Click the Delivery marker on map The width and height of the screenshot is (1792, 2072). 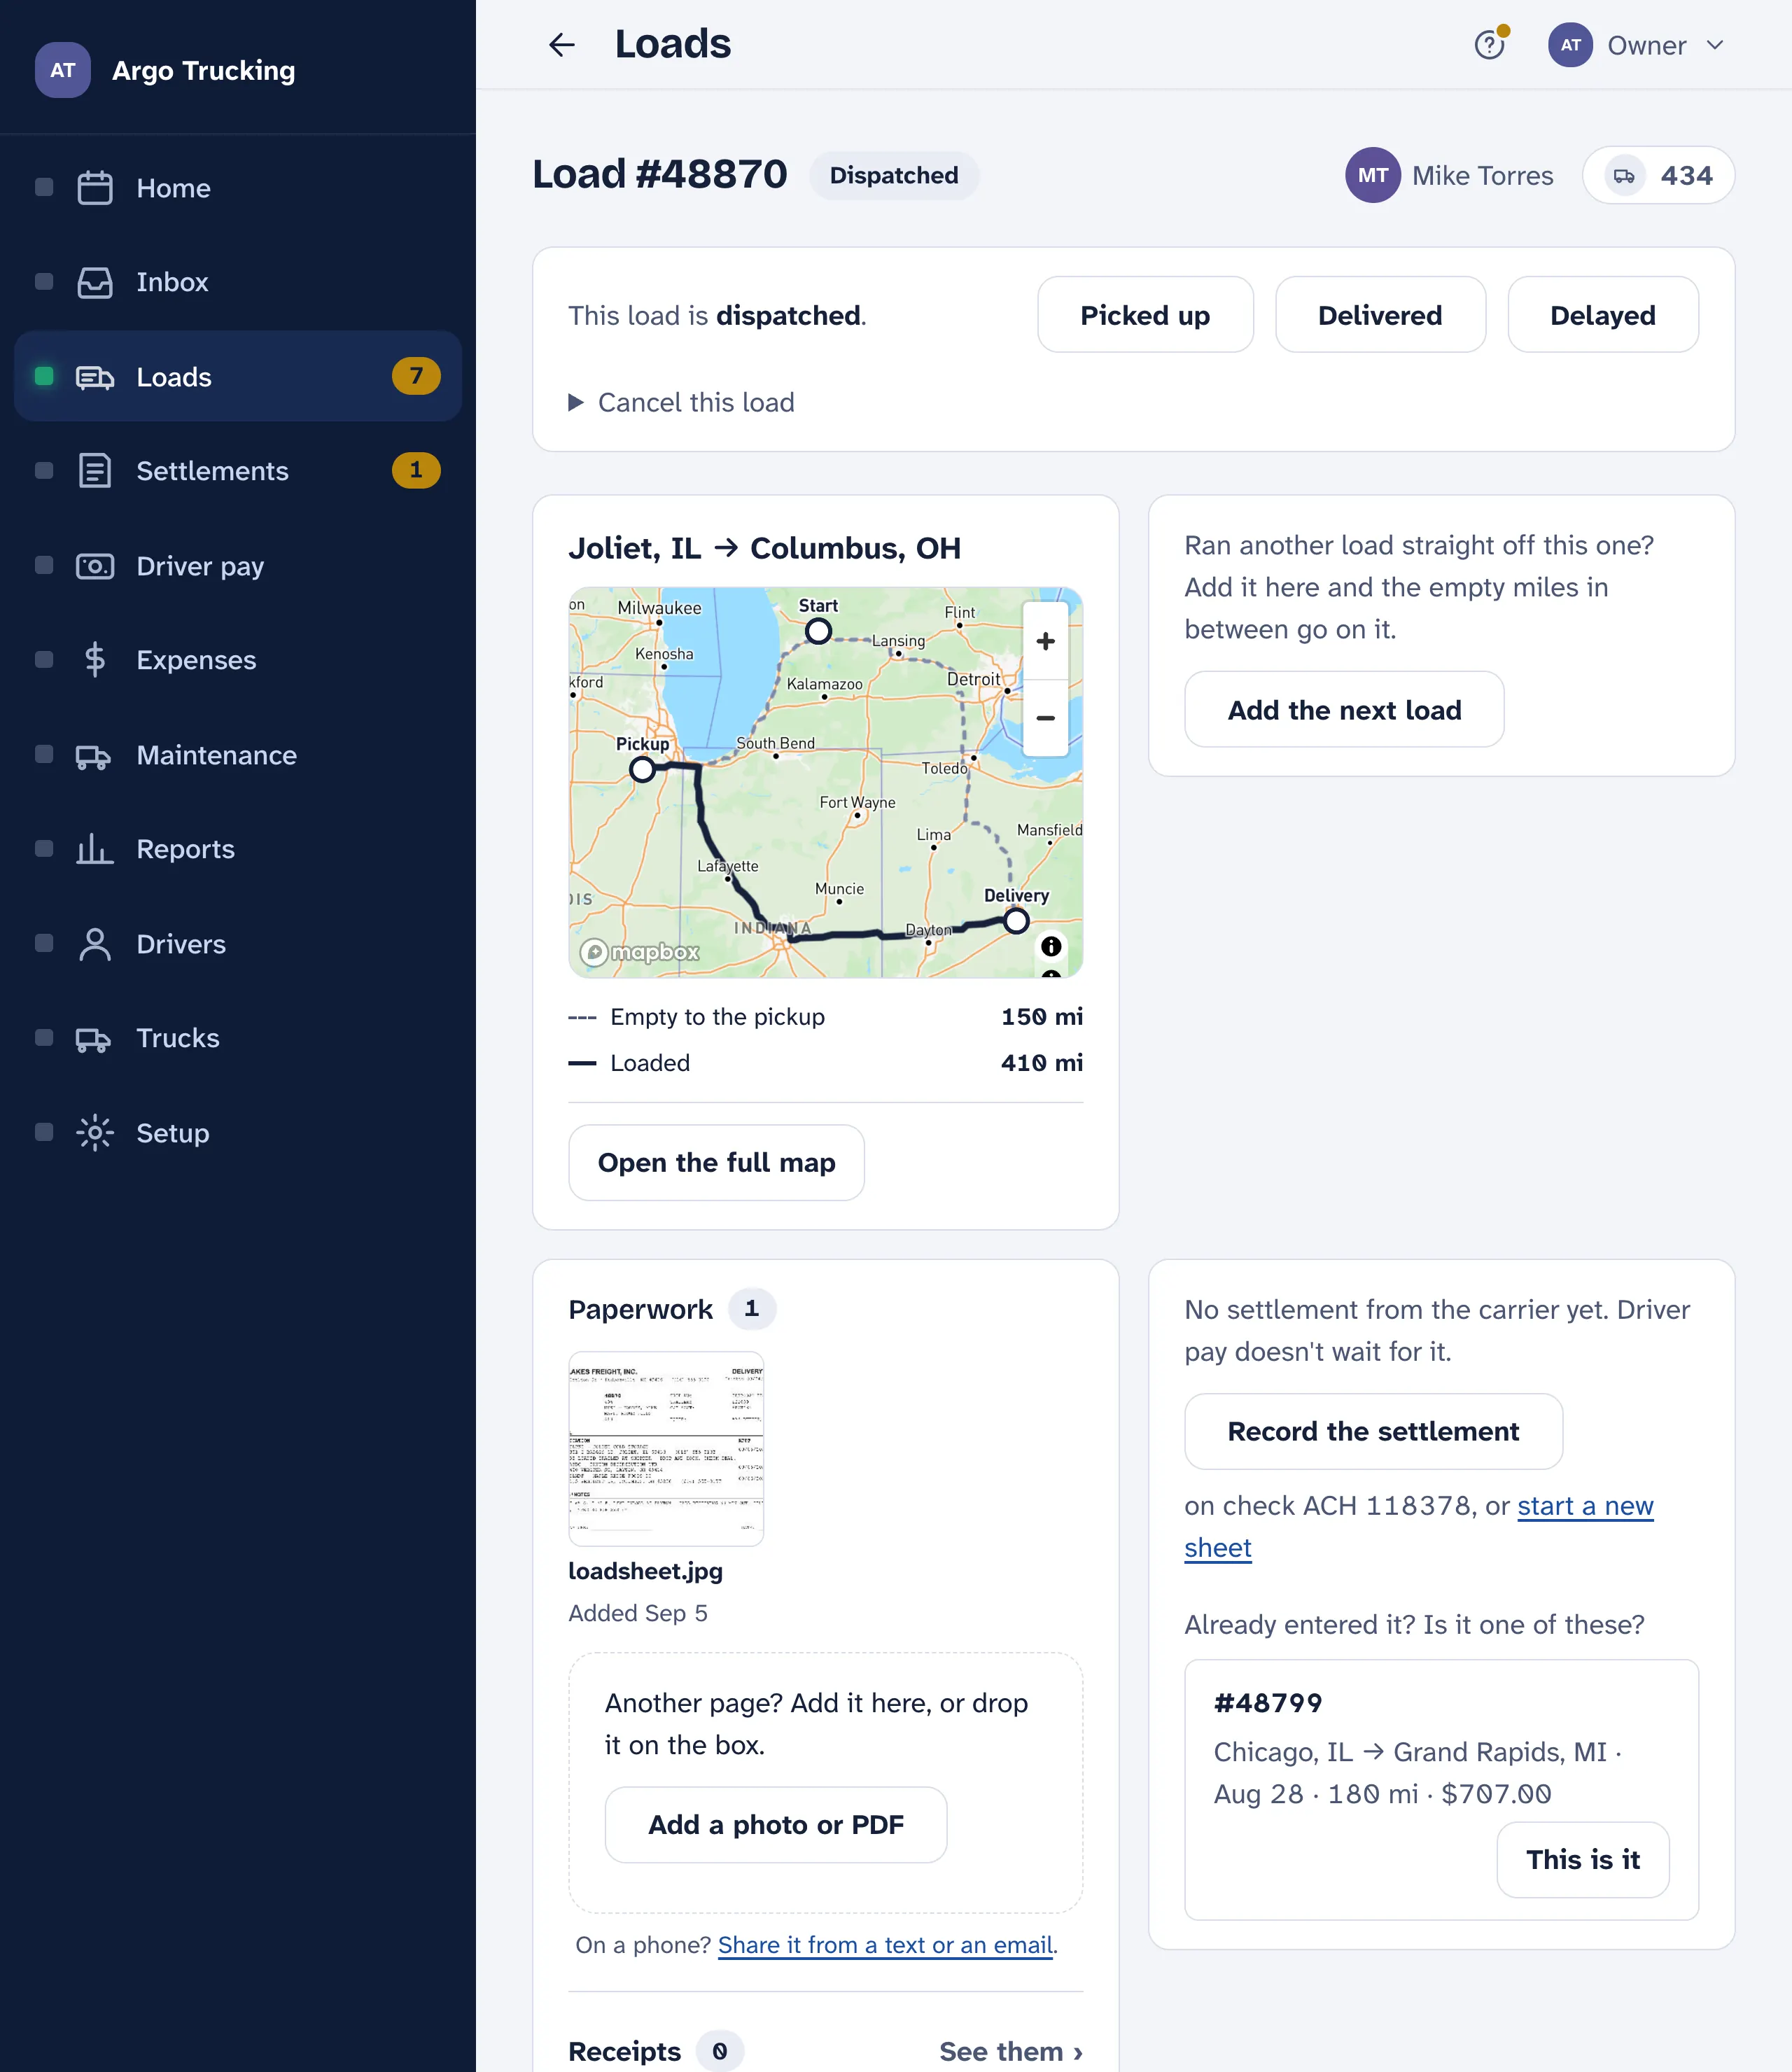coord(1016,921)
